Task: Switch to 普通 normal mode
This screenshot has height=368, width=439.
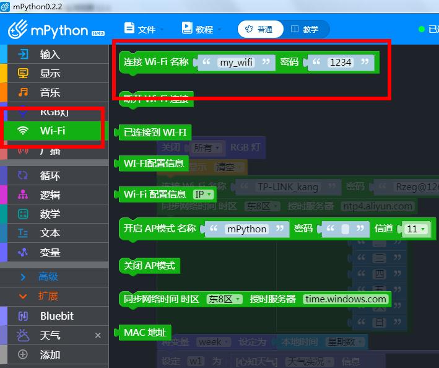Action: [x=261, y=29]
